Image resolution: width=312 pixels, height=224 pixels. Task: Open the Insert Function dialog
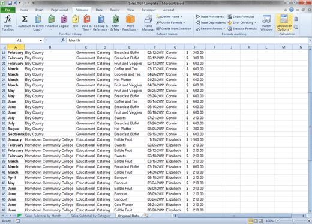(x=8, y=23)
